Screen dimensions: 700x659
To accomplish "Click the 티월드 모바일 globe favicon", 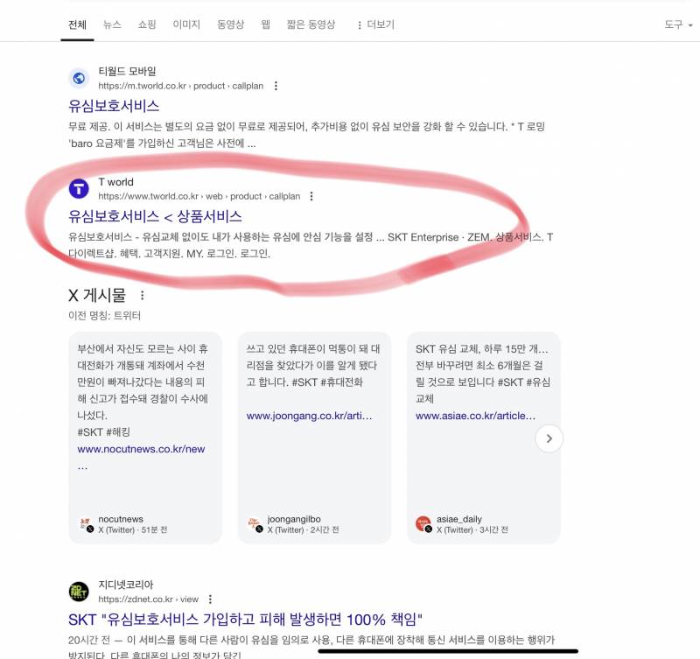I will coord(79,79).
